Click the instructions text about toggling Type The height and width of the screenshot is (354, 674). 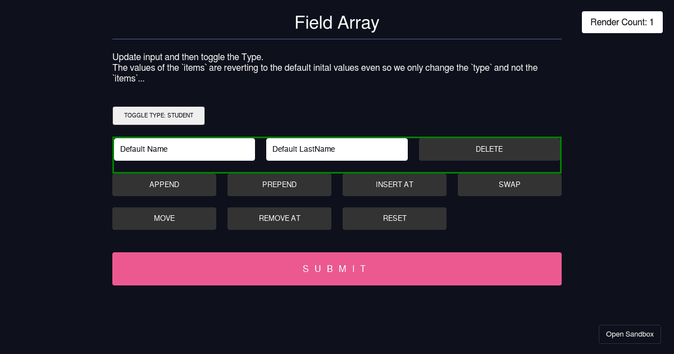[x=325, y=67]
